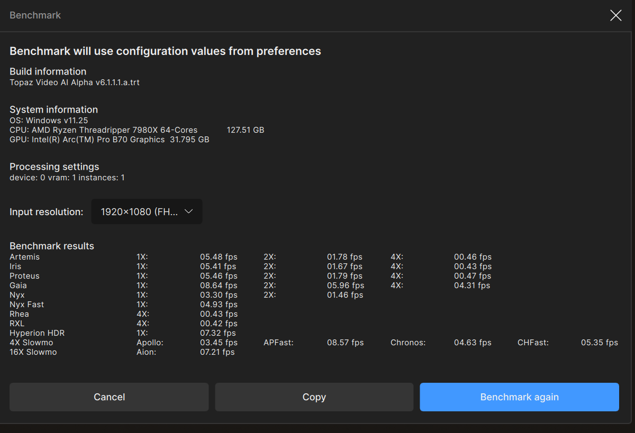Click the System information heading
This screenshot has height=433, width=635.
point(54,109)
